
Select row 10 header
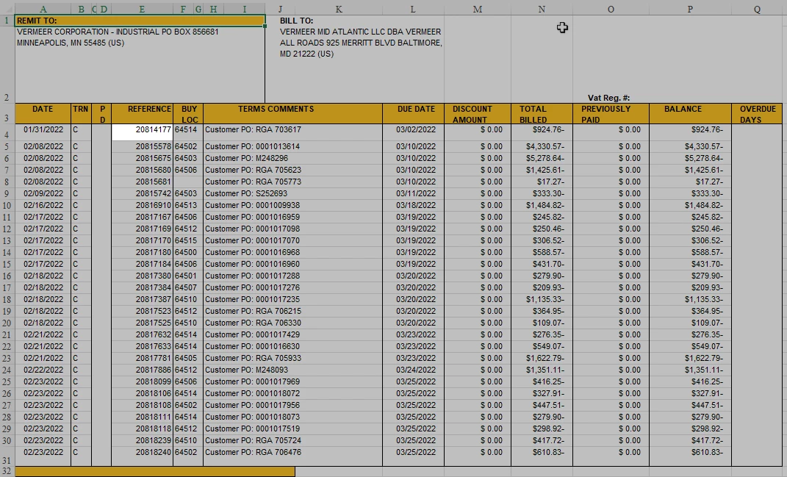tap(7, 205)
